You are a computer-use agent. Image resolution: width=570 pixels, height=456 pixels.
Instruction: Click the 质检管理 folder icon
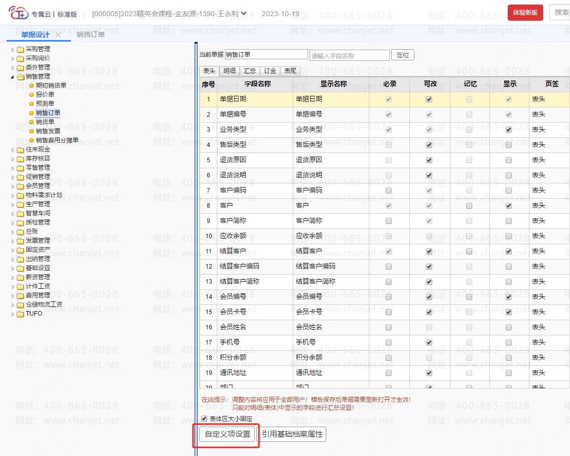click(20, 222)
